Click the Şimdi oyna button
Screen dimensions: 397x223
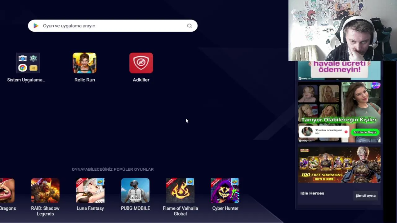click(x=365, y=195)
